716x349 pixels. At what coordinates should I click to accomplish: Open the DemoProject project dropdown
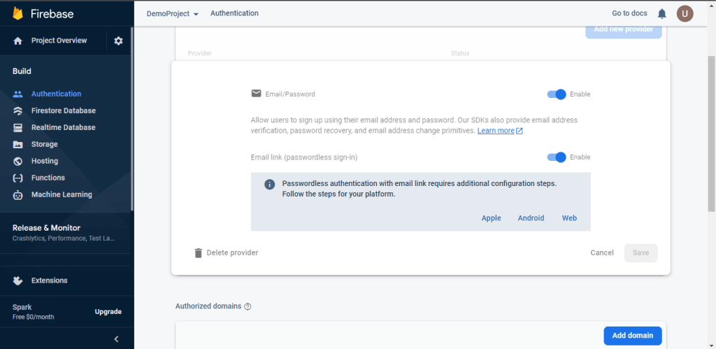pyautogui.click(x=172, y=14)
